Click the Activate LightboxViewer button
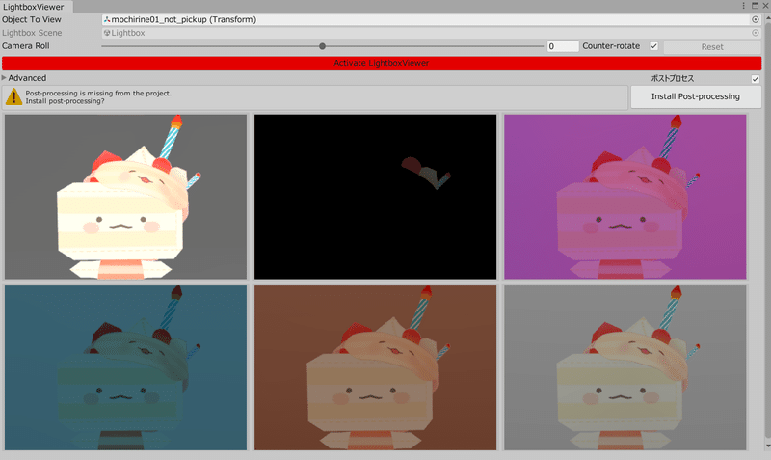This screenshot has height=460, width=771. 382,63
